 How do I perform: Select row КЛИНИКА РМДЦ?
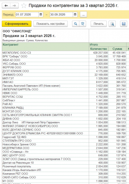(x=46, y=108)
